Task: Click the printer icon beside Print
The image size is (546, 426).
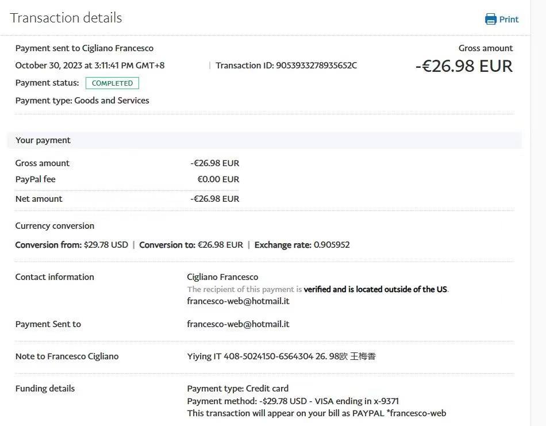Action: coord(490,20)
